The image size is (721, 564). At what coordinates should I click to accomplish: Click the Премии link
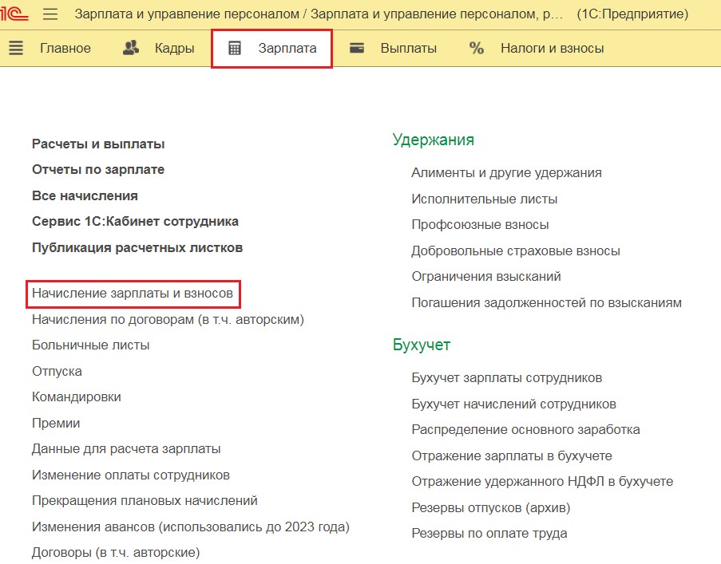tap(56, 423)
